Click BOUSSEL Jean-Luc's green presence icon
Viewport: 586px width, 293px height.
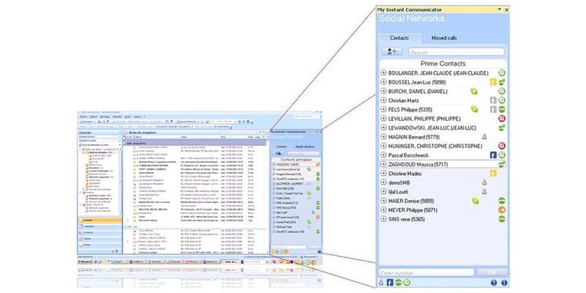pyautogui.click(x=502, y=82)
